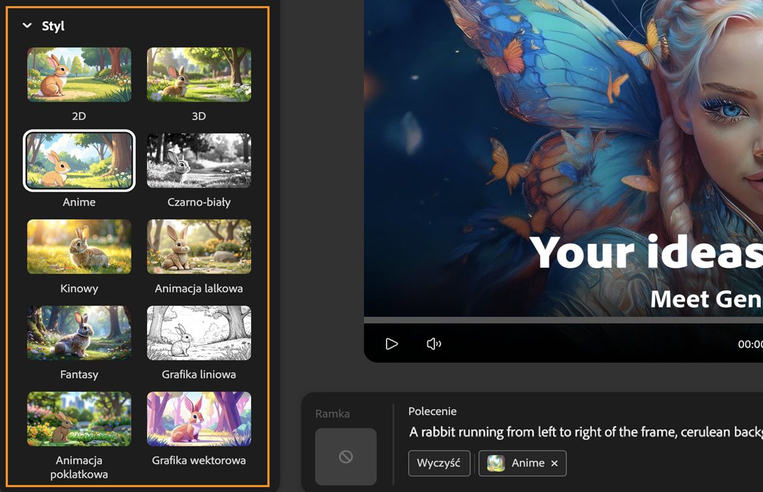The image size is (763, 492).
Task: Choose the Grafika wektorowa style thumbnail
Action: pyautogui.click(x=199, y=419)
